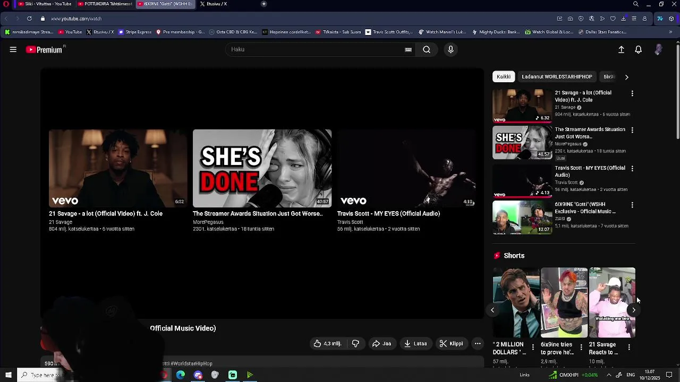The image size is (680, 382).
Task: Share the video using Jaa button
Action: (381, 343)
